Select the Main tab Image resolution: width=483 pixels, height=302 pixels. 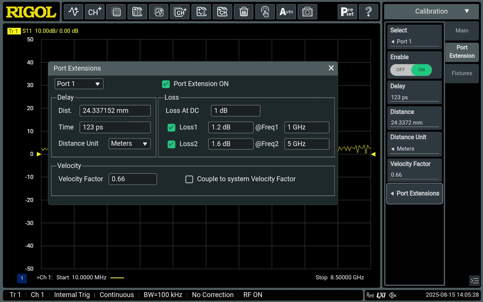click(x=462, y=31)
